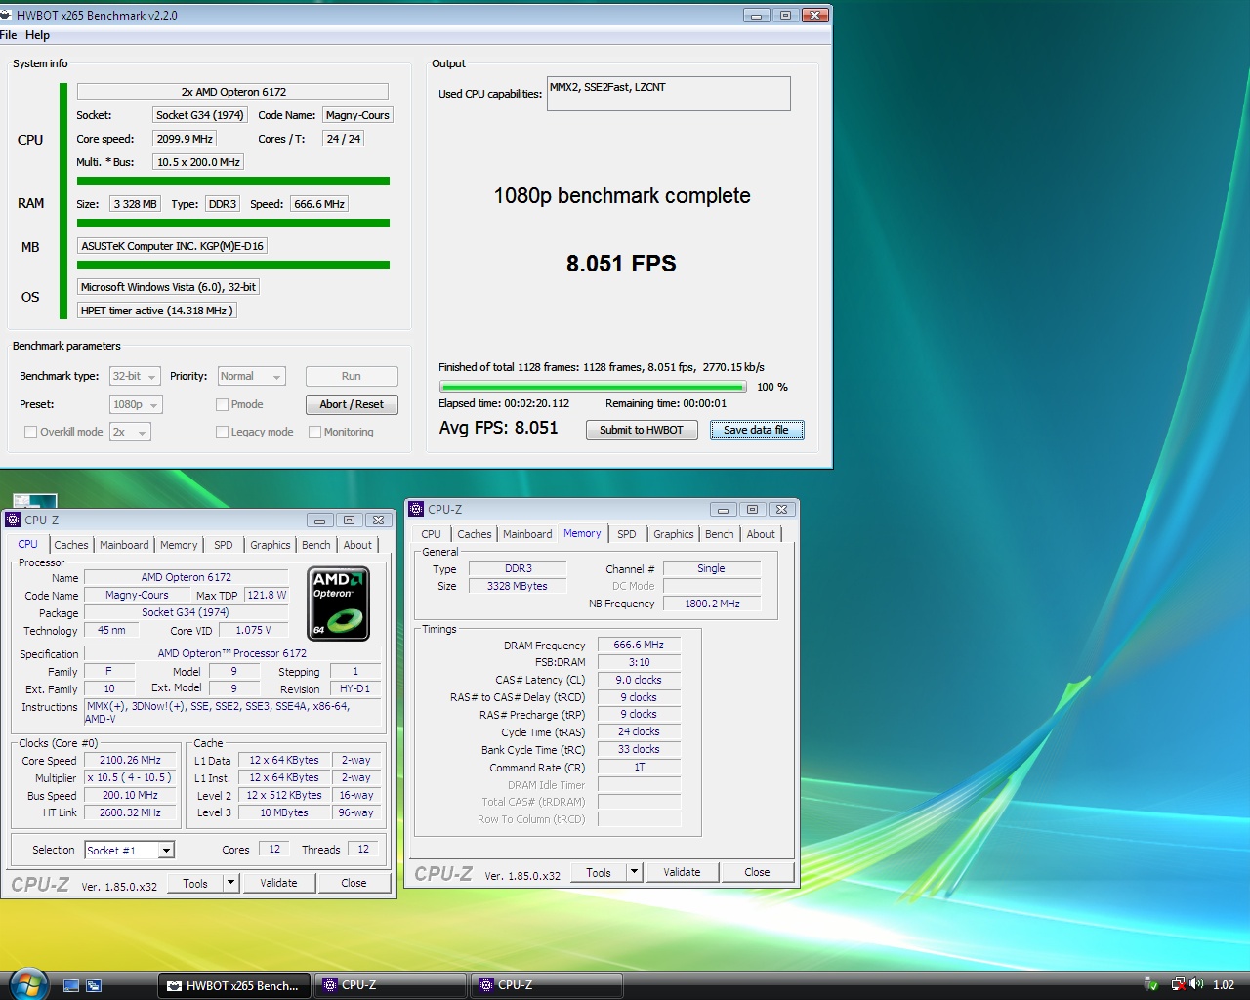Click Tools button in CPU-Z processor window
The height and width of the screenshot is (1000, 1250).
[195, 883]
